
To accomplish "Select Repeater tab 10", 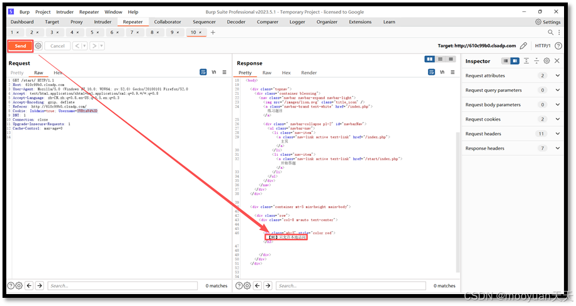I will coord(196,32).
